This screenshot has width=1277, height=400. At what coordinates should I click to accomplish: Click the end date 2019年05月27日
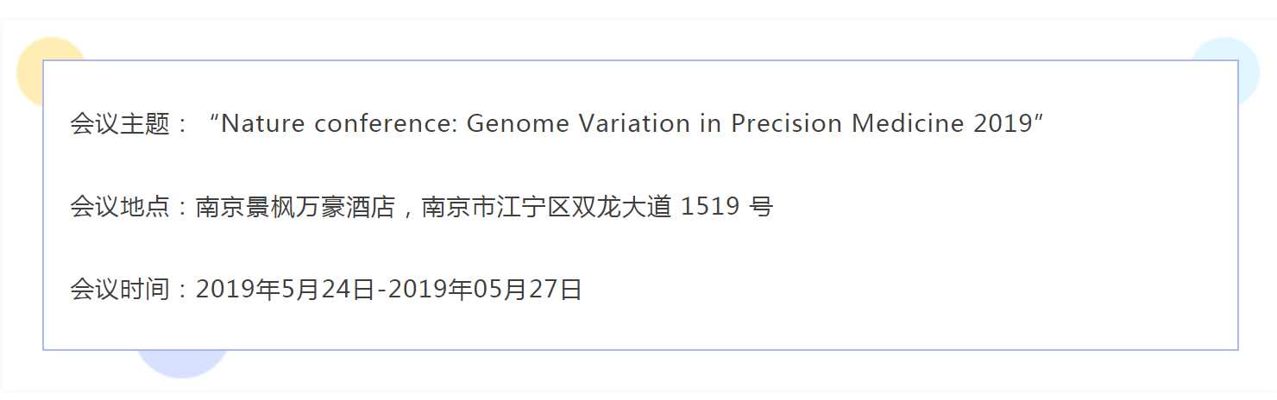tap(486, 290)
